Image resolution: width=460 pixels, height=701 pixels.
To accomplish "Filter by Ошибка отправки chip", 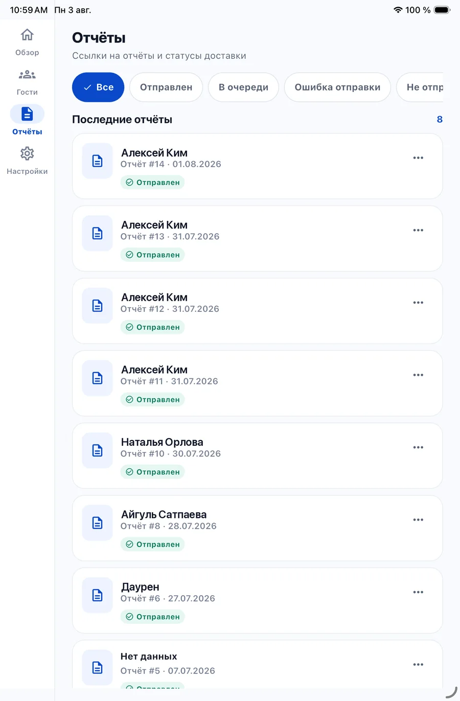I will click(337, 87).
